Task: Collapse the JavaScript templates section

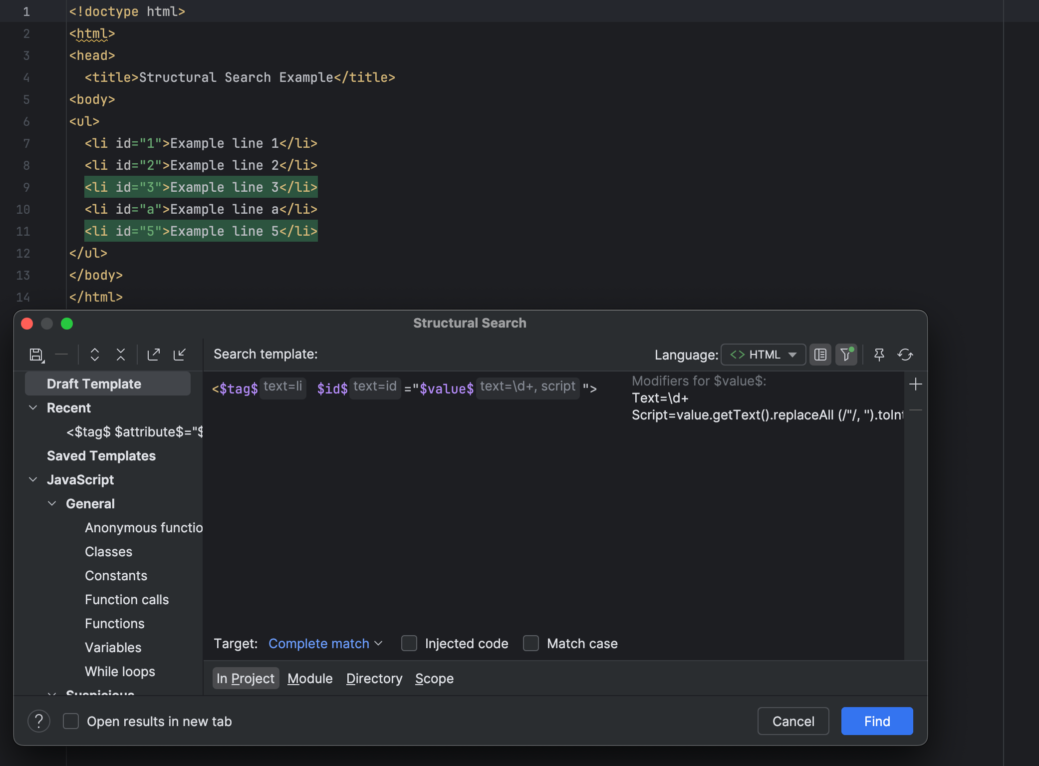Action: point(33,479)
